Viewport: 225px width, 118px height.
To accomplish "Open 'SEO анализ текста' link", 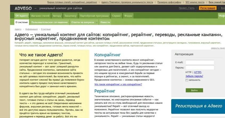I will point(195,2).
